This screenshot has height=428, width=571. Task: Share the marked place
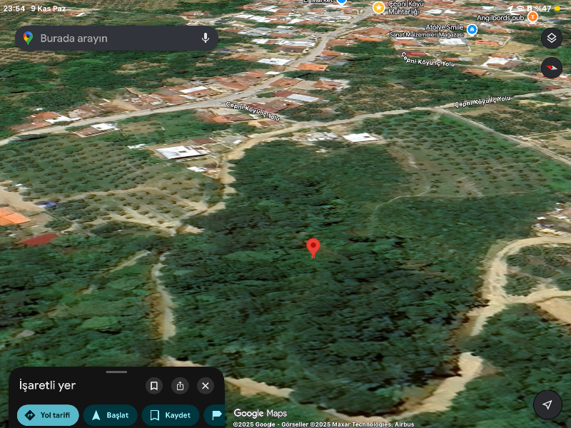pos(180,386)
